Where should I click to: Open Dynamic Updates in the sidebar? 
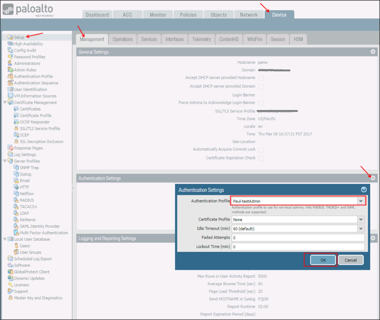click(29, 279)
